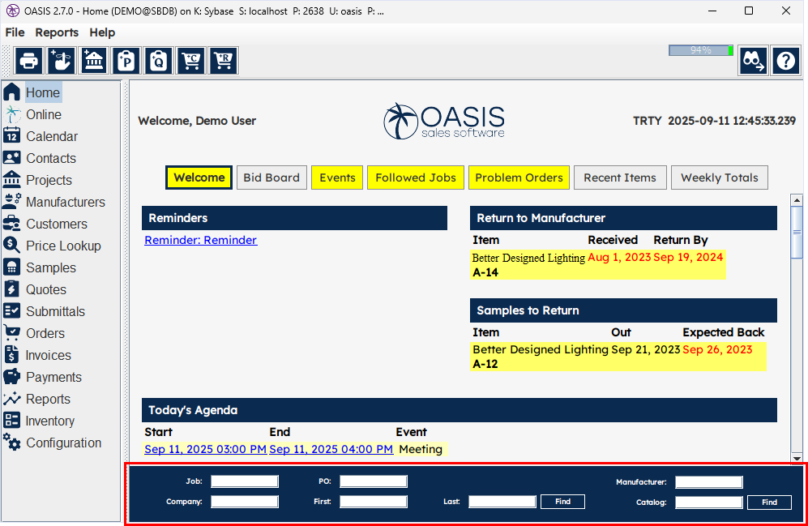Create a new Purchase Order using the P icon
808x526 pixels.
[x=126, y=60]
